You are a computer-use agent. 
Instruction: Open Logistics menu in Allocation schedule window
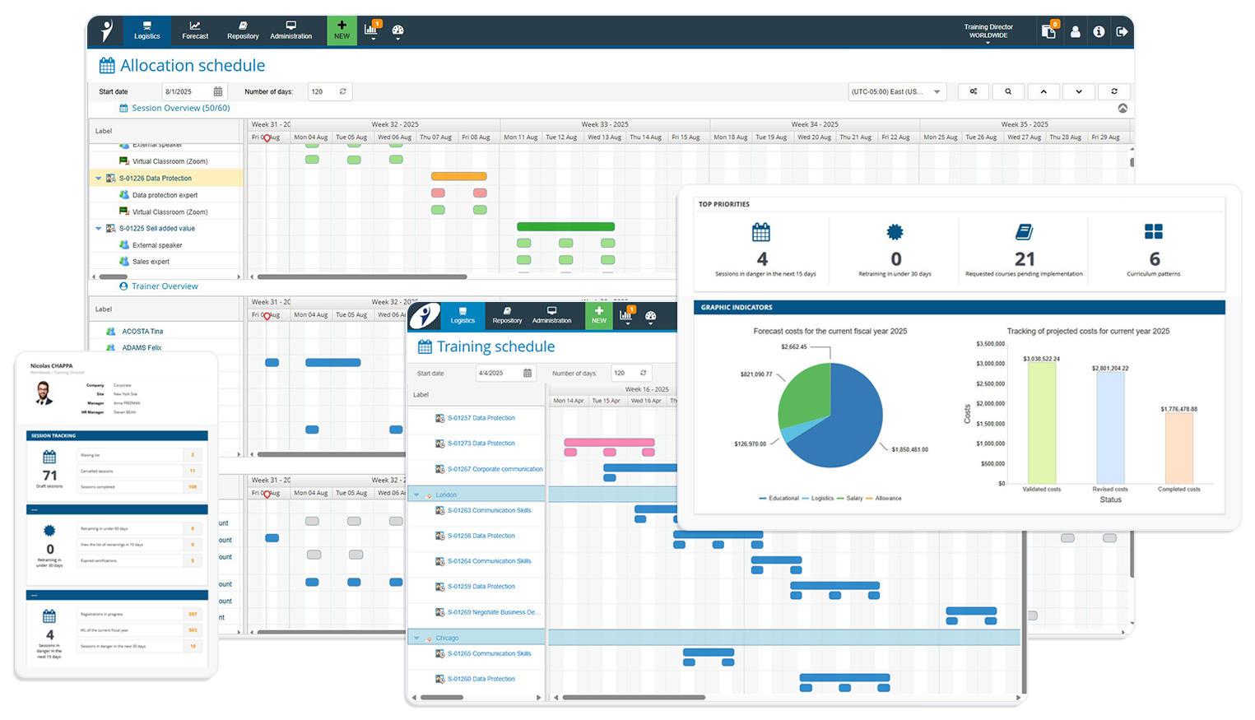tap(147, 30)
